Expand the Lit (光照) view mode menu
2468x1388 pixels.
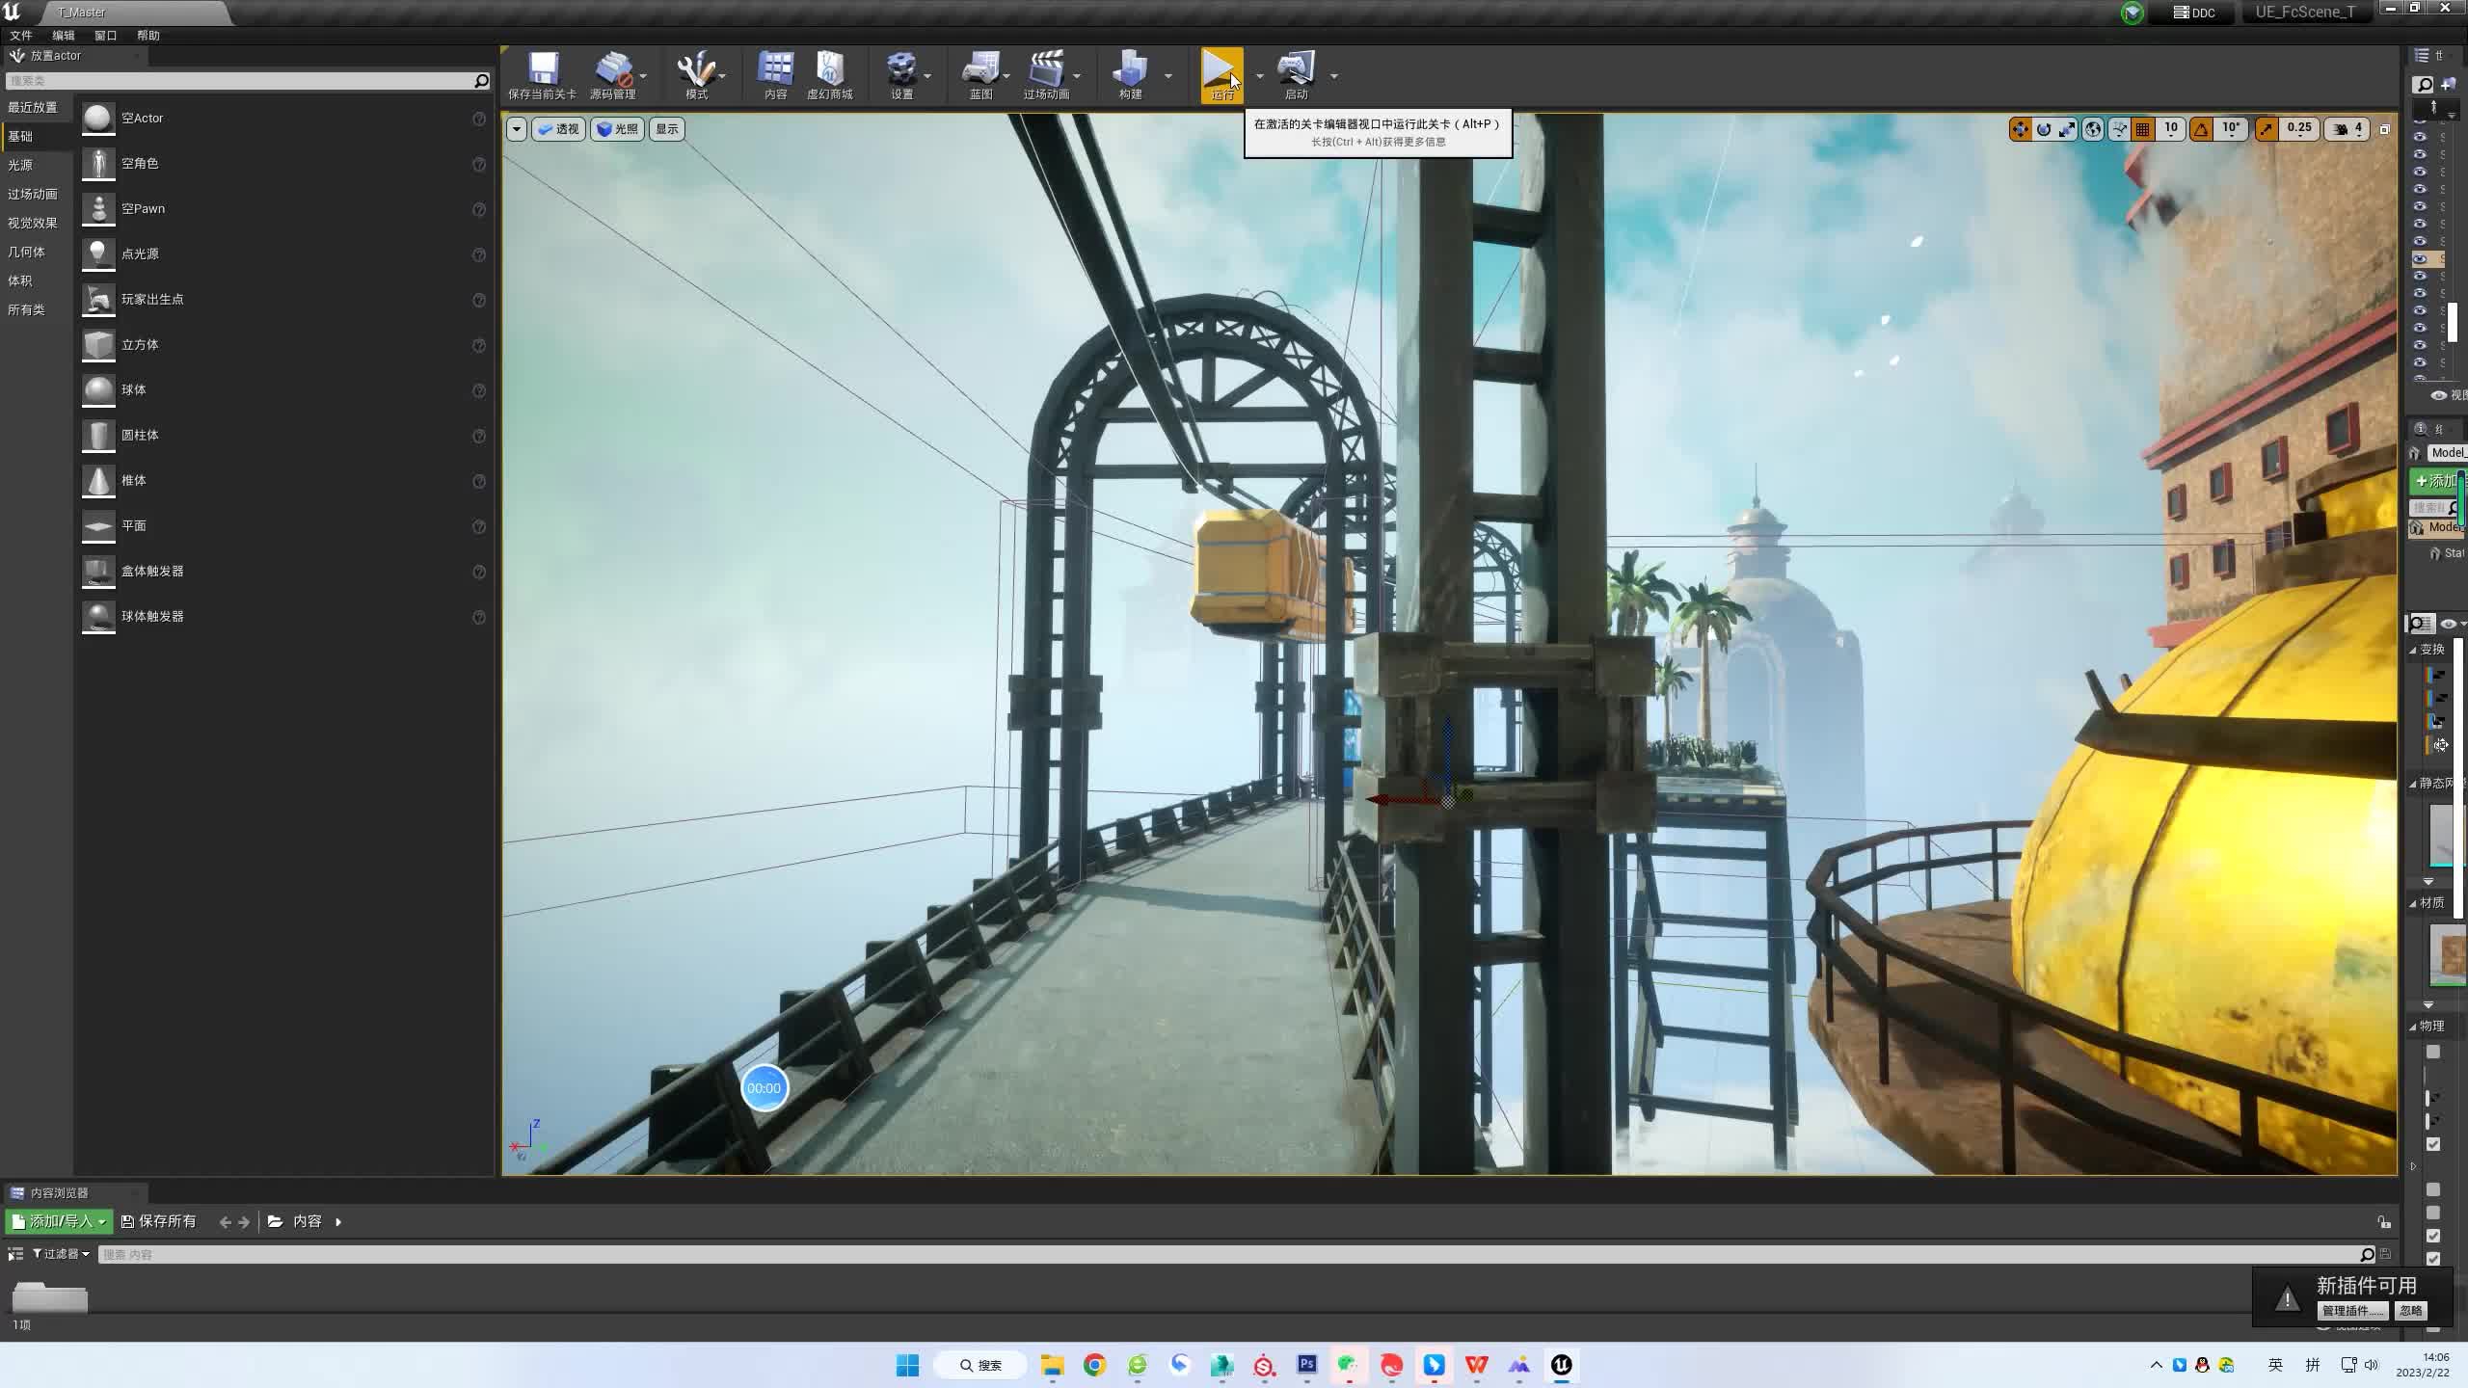[618, 129]
